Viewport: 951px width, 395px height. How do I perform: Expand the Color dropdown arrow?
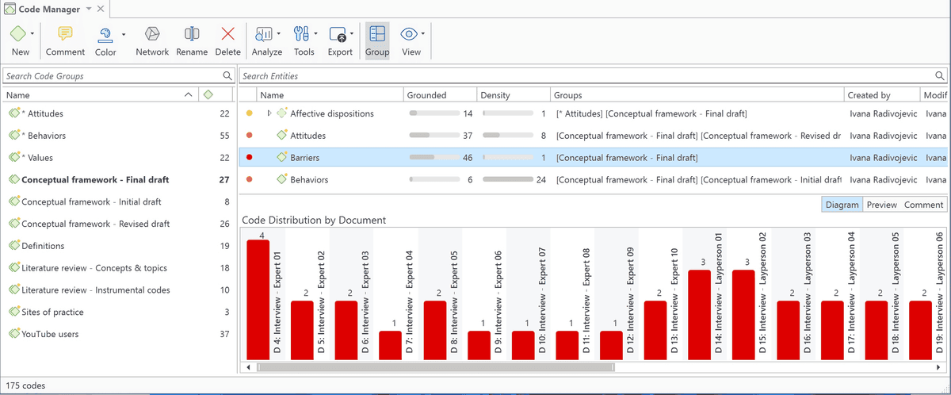tap(124, 34)
